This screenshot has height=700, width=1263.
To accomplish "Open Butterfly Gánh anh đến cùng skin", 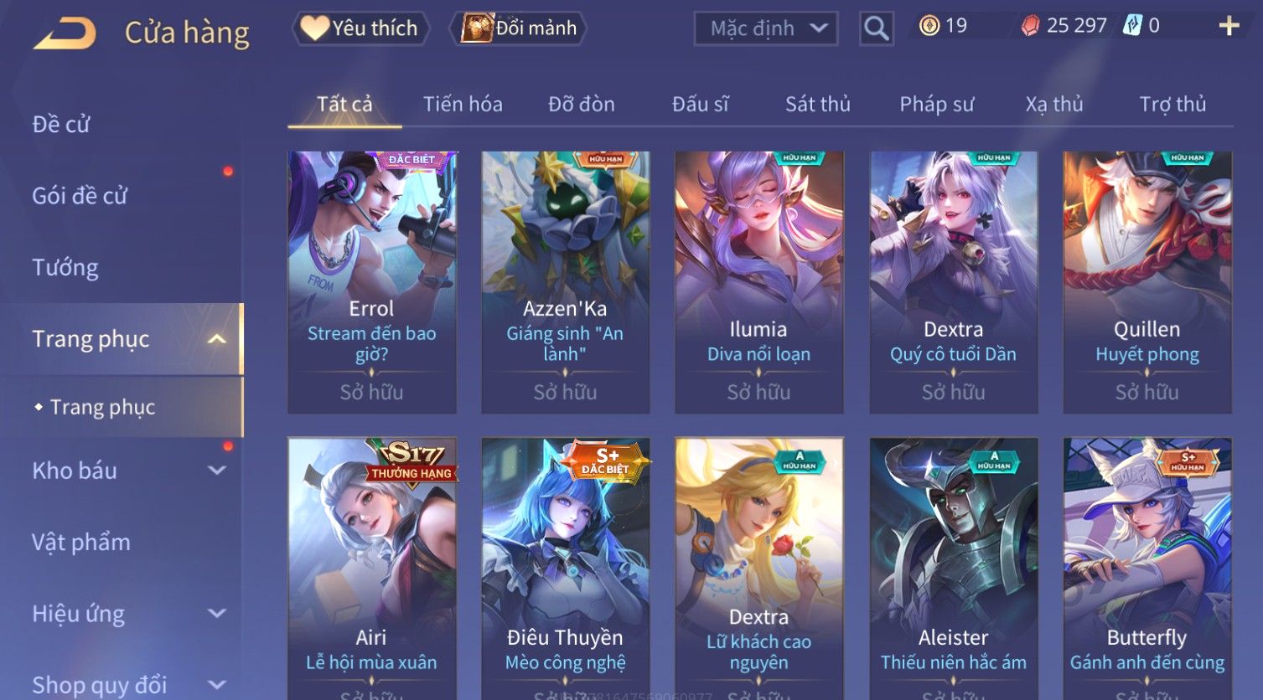I will tap(1147, 569).
